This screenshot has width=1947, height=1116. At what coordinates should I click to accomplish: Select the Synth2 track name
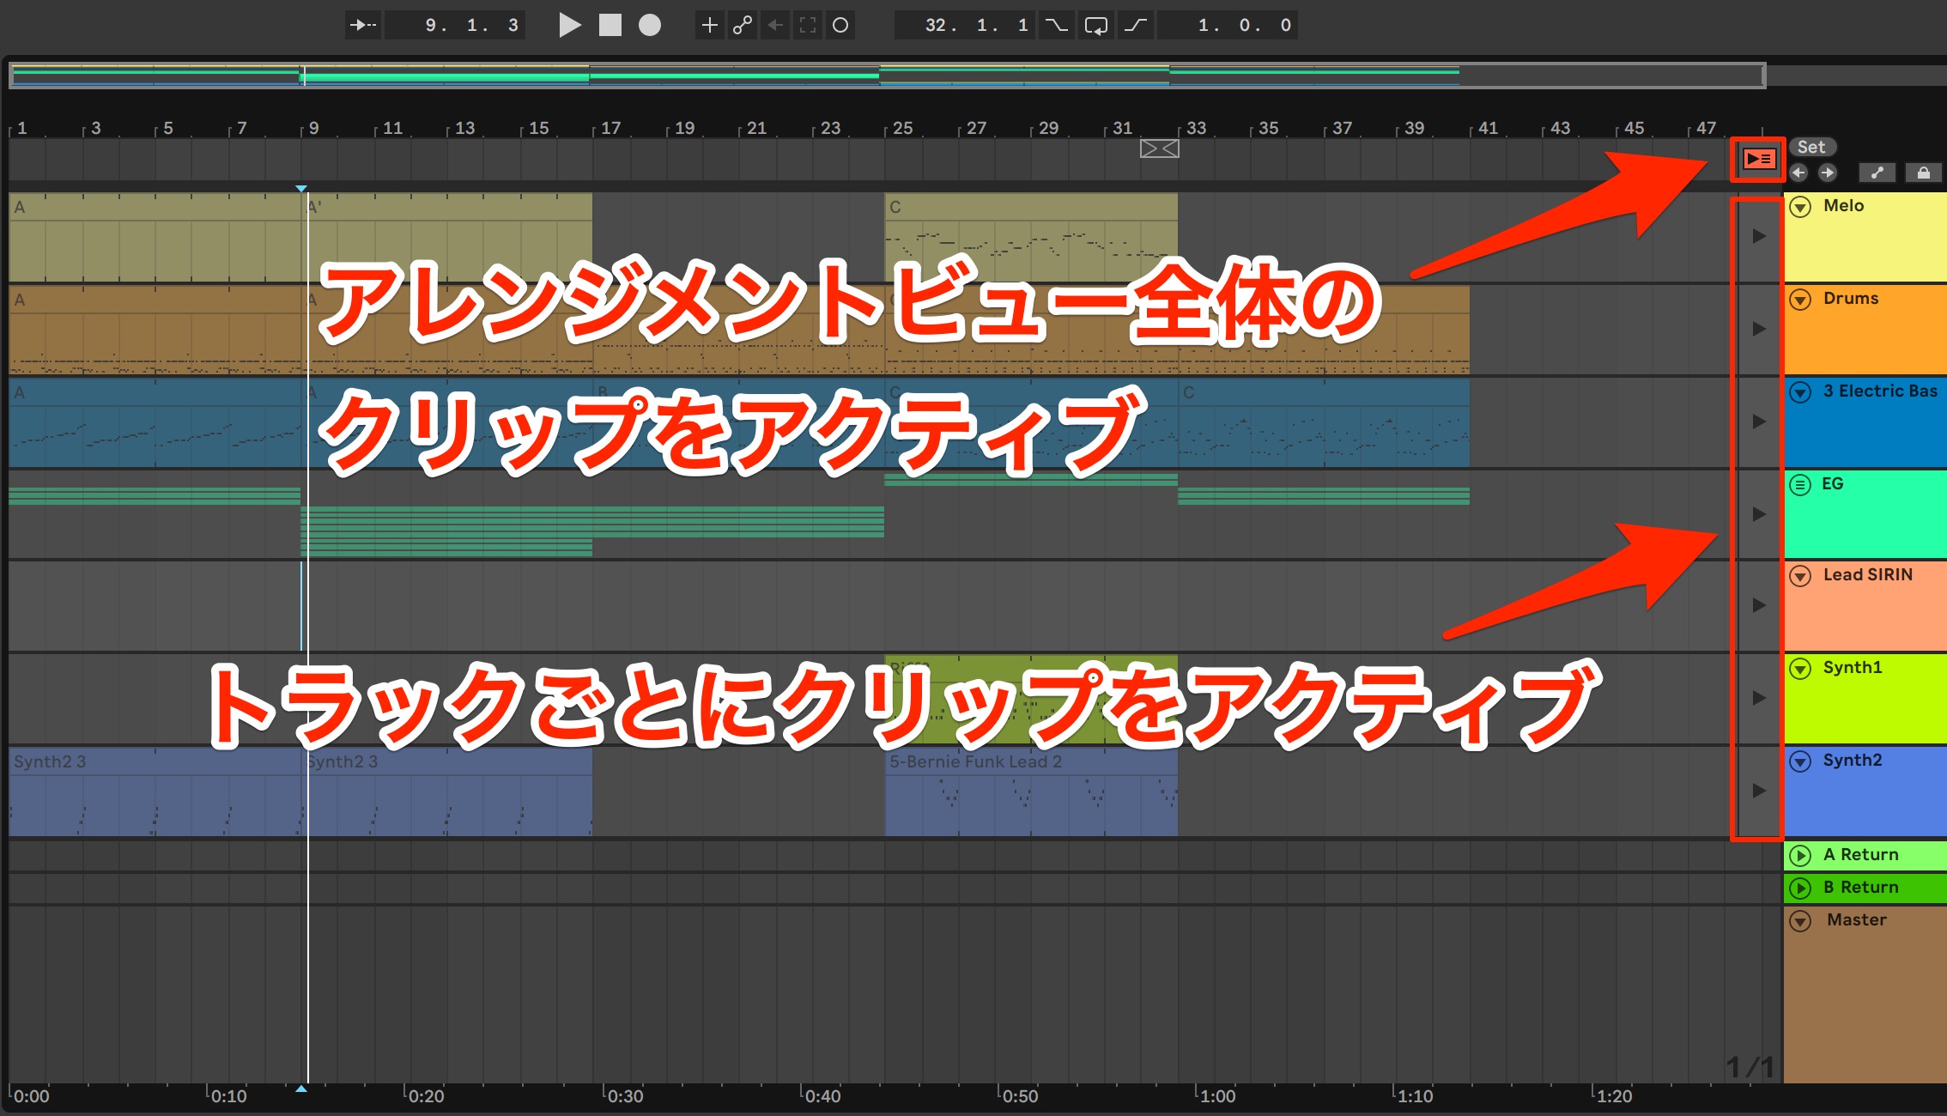tap(1853, 761)
